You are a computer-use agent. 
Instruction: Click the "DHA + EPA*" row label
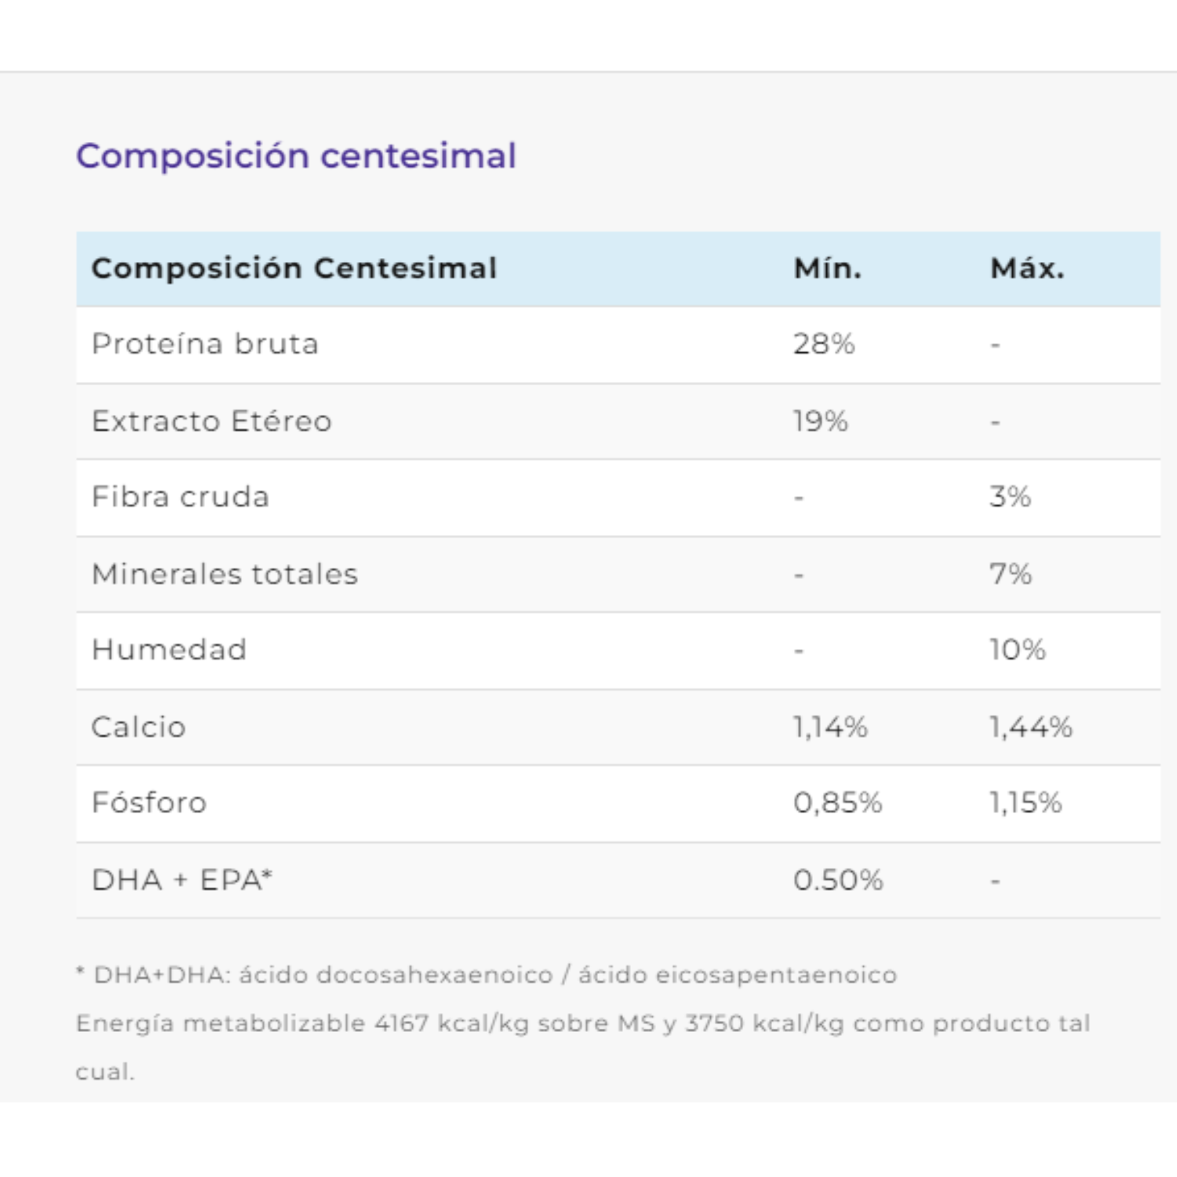(182, 880)
